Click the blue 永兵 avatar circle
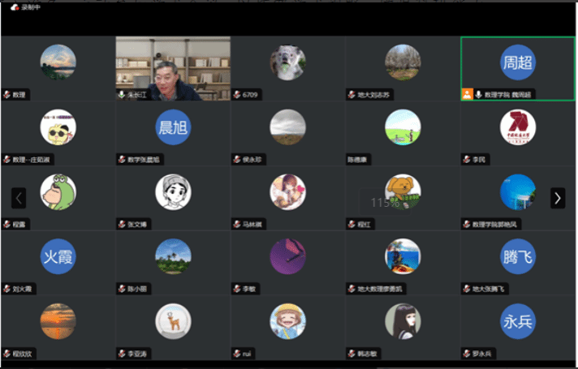Screen dimensions: 578x369 pos(518,321)
